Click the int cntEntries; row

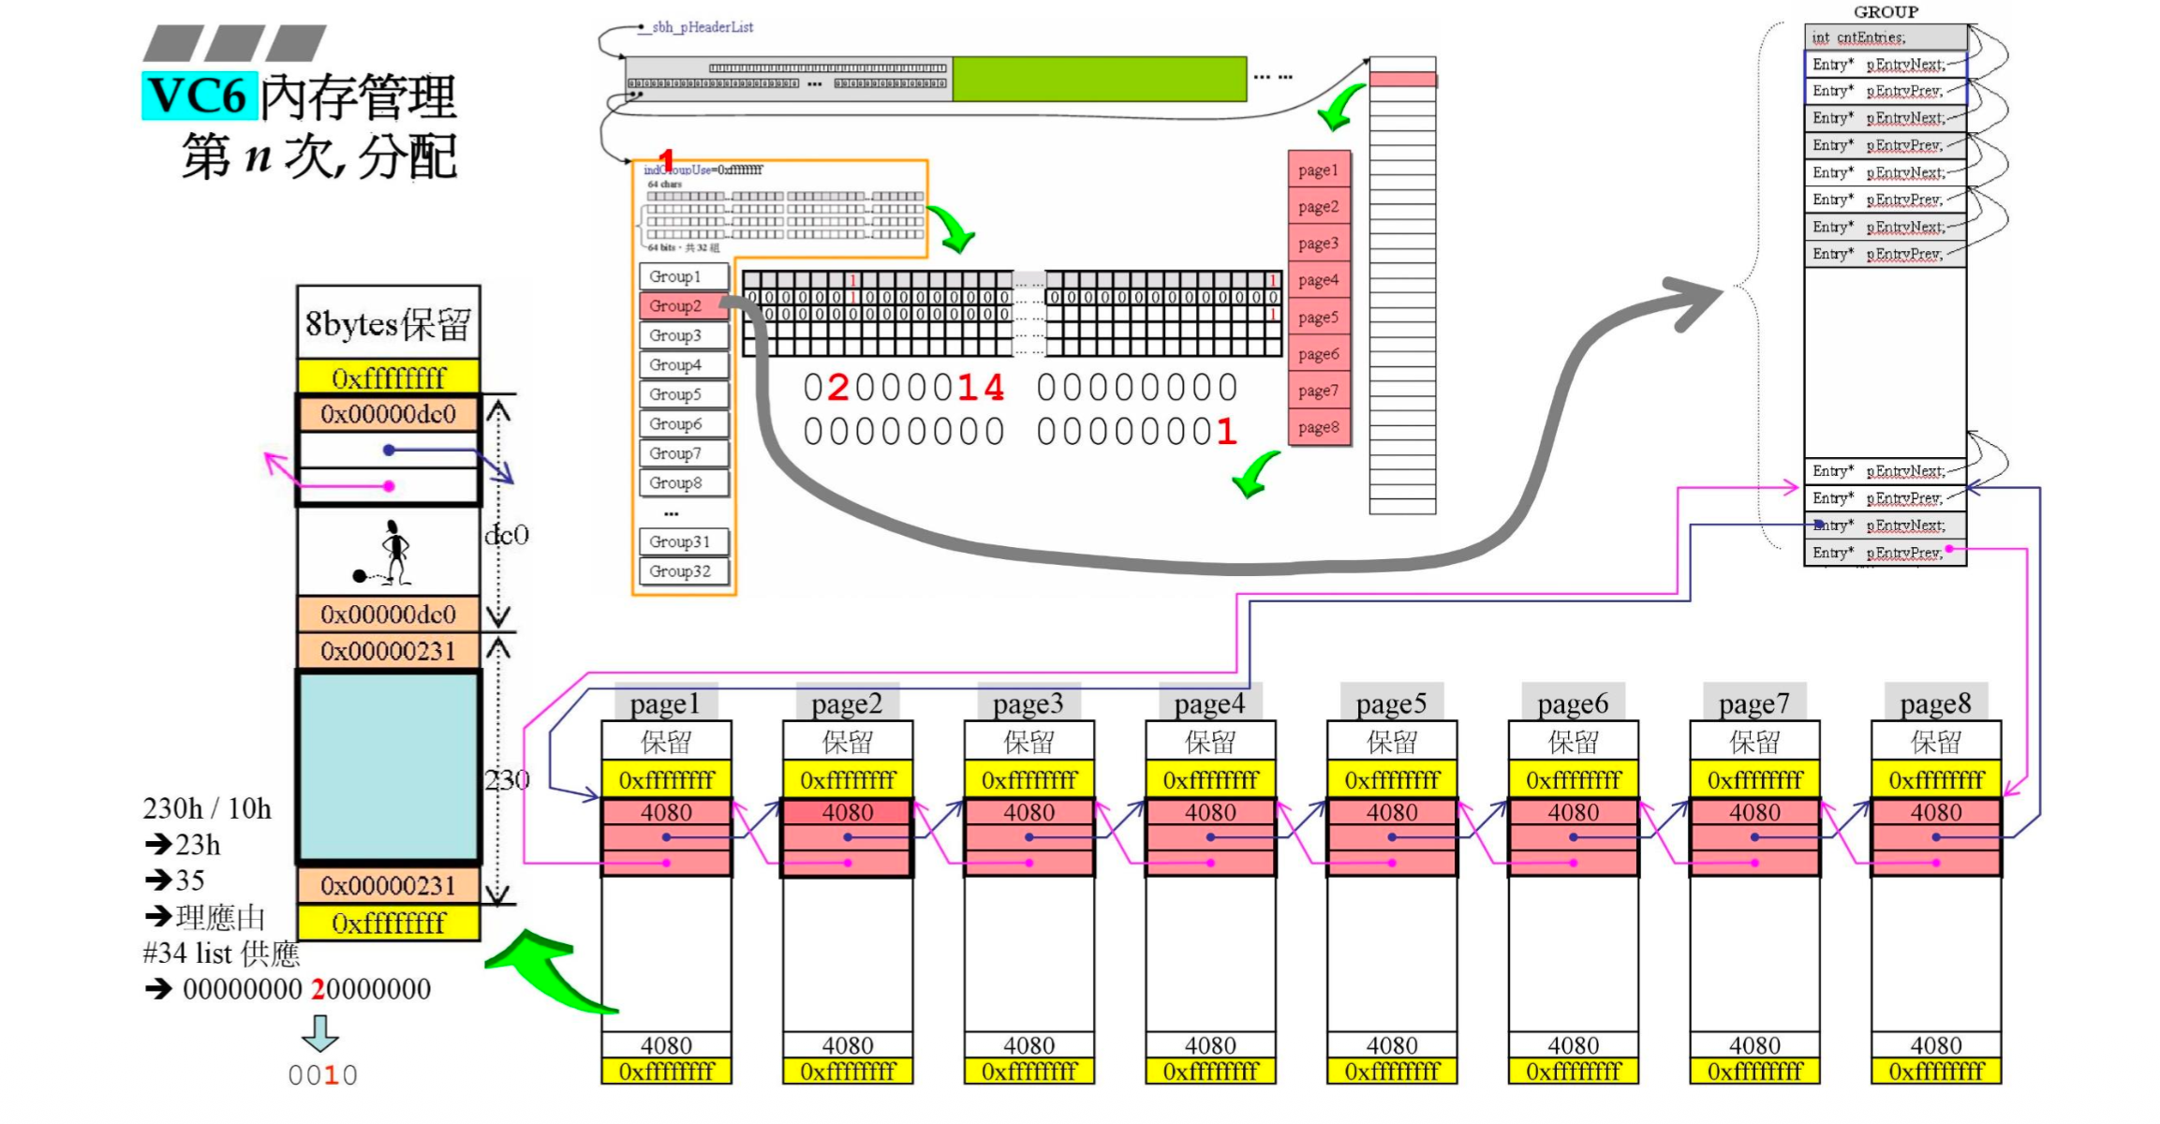coord(1886,37)
